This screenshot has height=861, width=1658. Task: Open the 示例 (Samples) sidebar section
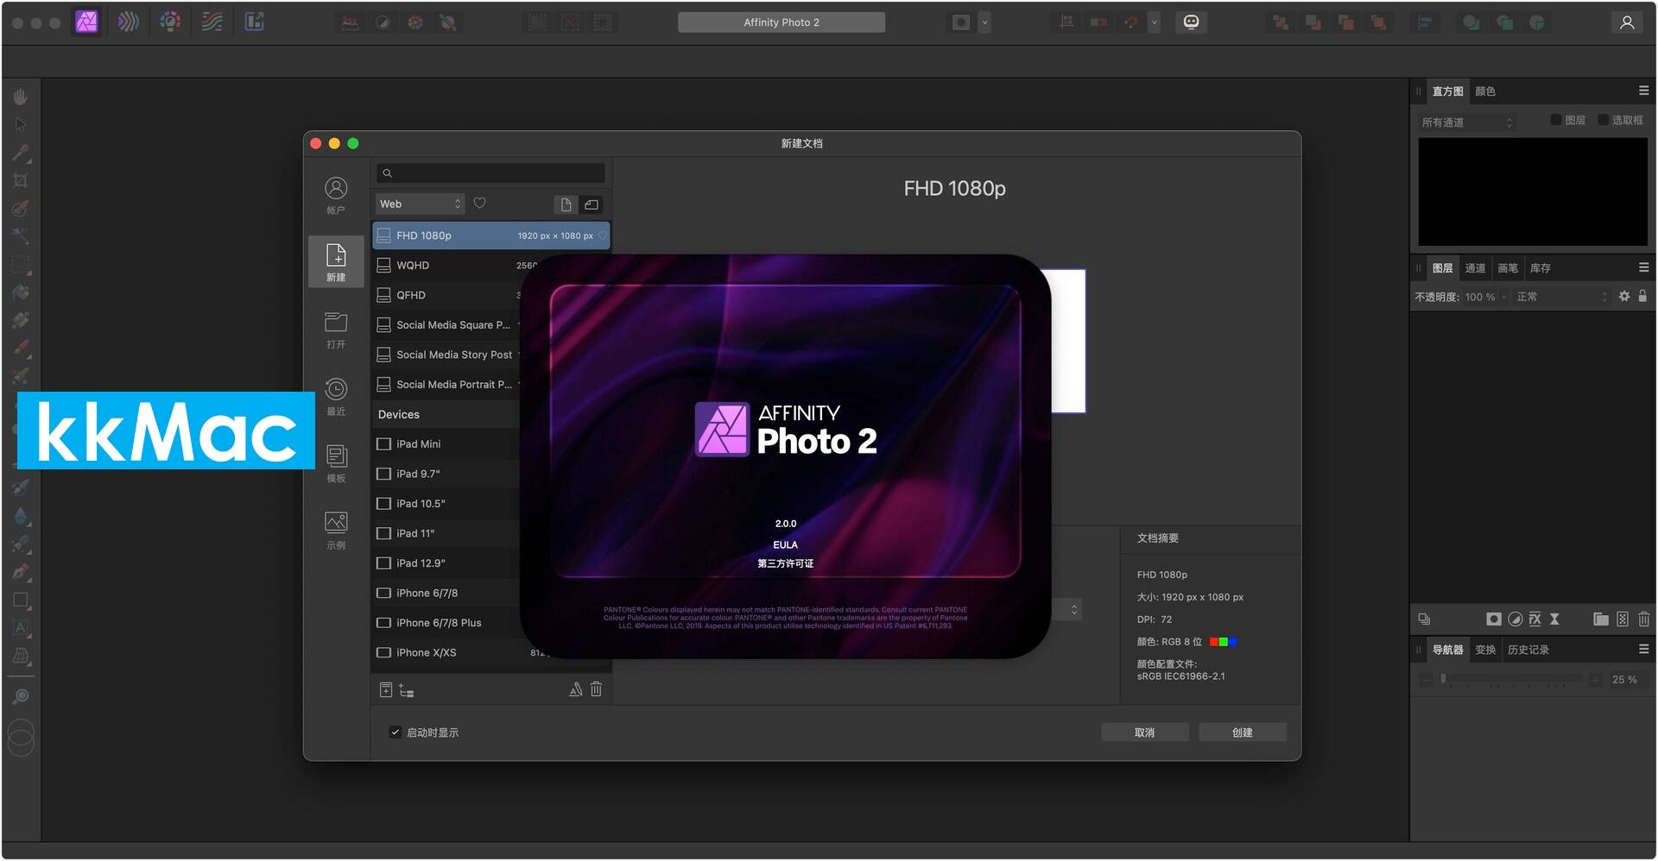(x=336, y=531)
